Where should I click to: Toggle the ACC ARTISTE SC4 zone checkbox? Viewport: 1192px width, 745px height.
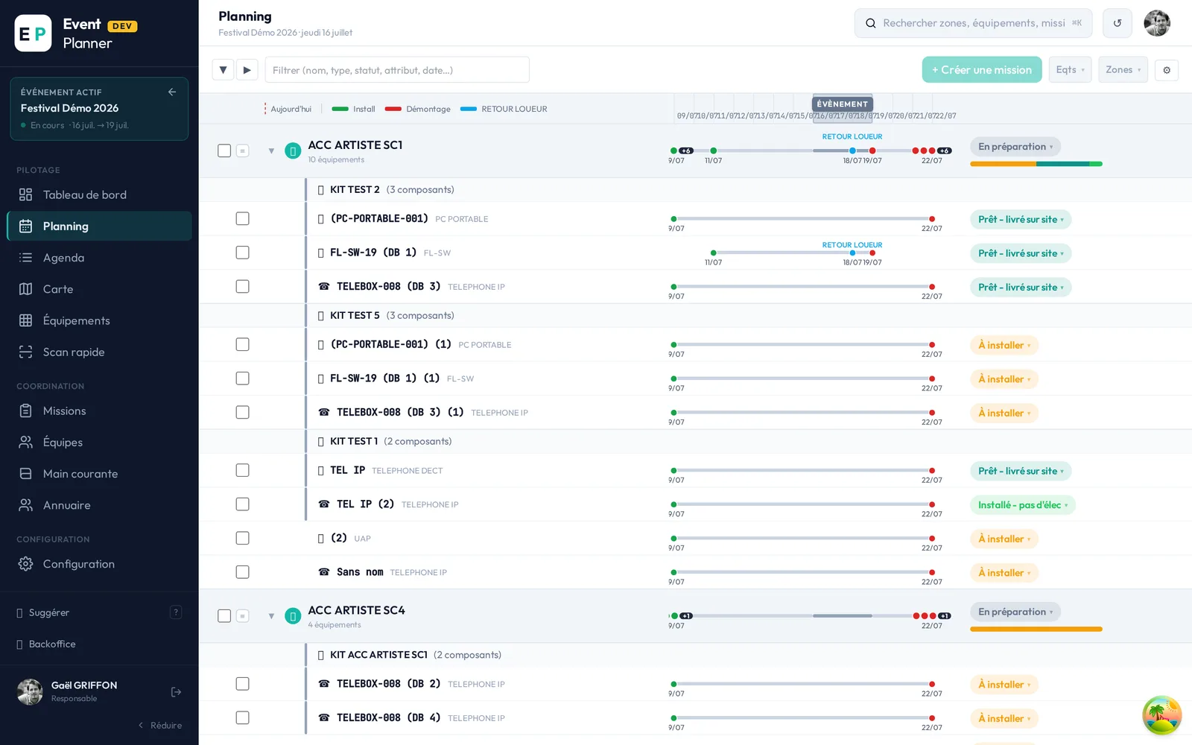pyautogui.click(x=224, y=616)
